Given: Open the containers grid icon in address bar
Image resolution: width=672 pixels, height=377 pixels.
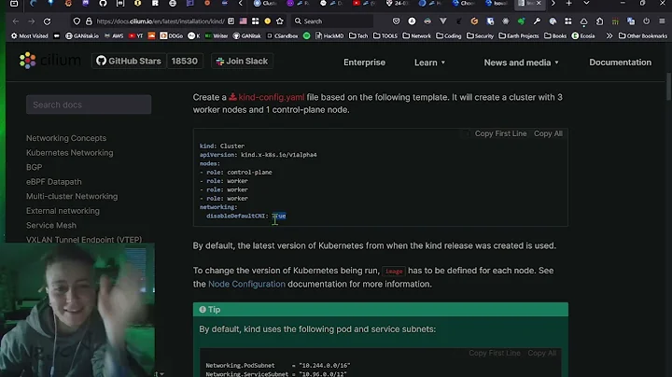Looking at the screenshot, I should 256,21.
